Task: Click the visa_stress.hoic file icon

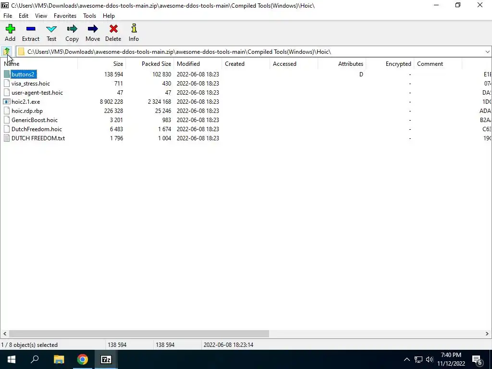Action: tap(7, 84)
